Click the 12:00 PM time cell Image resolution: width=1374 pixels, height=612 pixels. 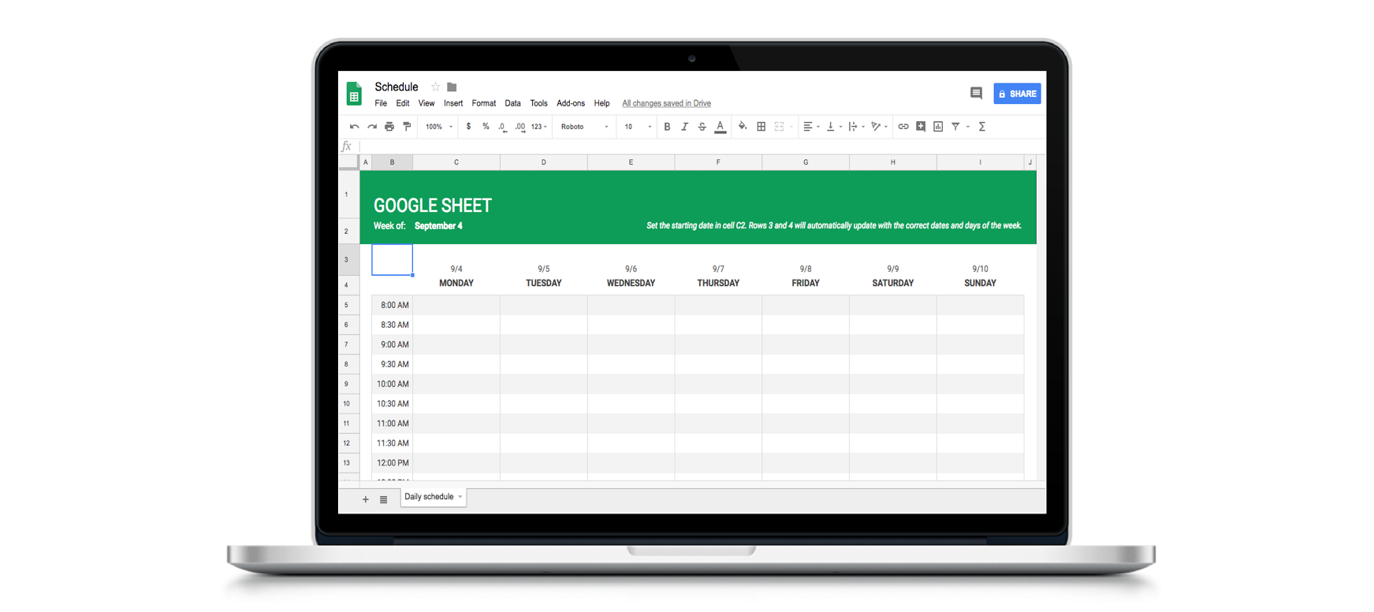click(x=393, y=462)
